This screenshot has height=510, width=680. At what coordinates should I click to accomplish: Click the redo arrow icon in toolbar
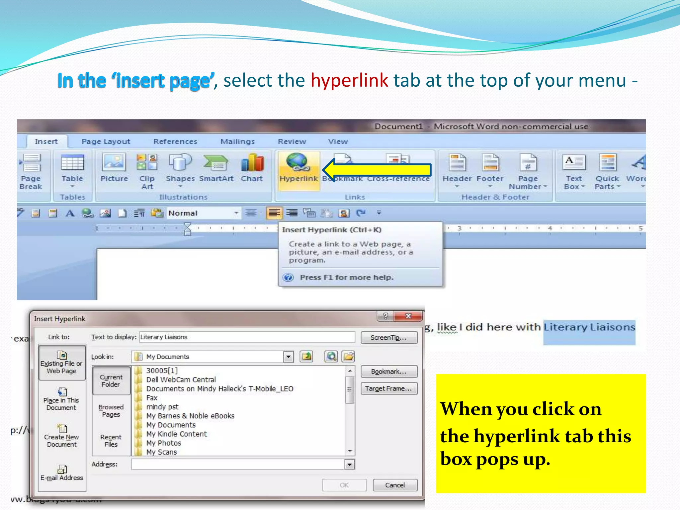[361, 213]
